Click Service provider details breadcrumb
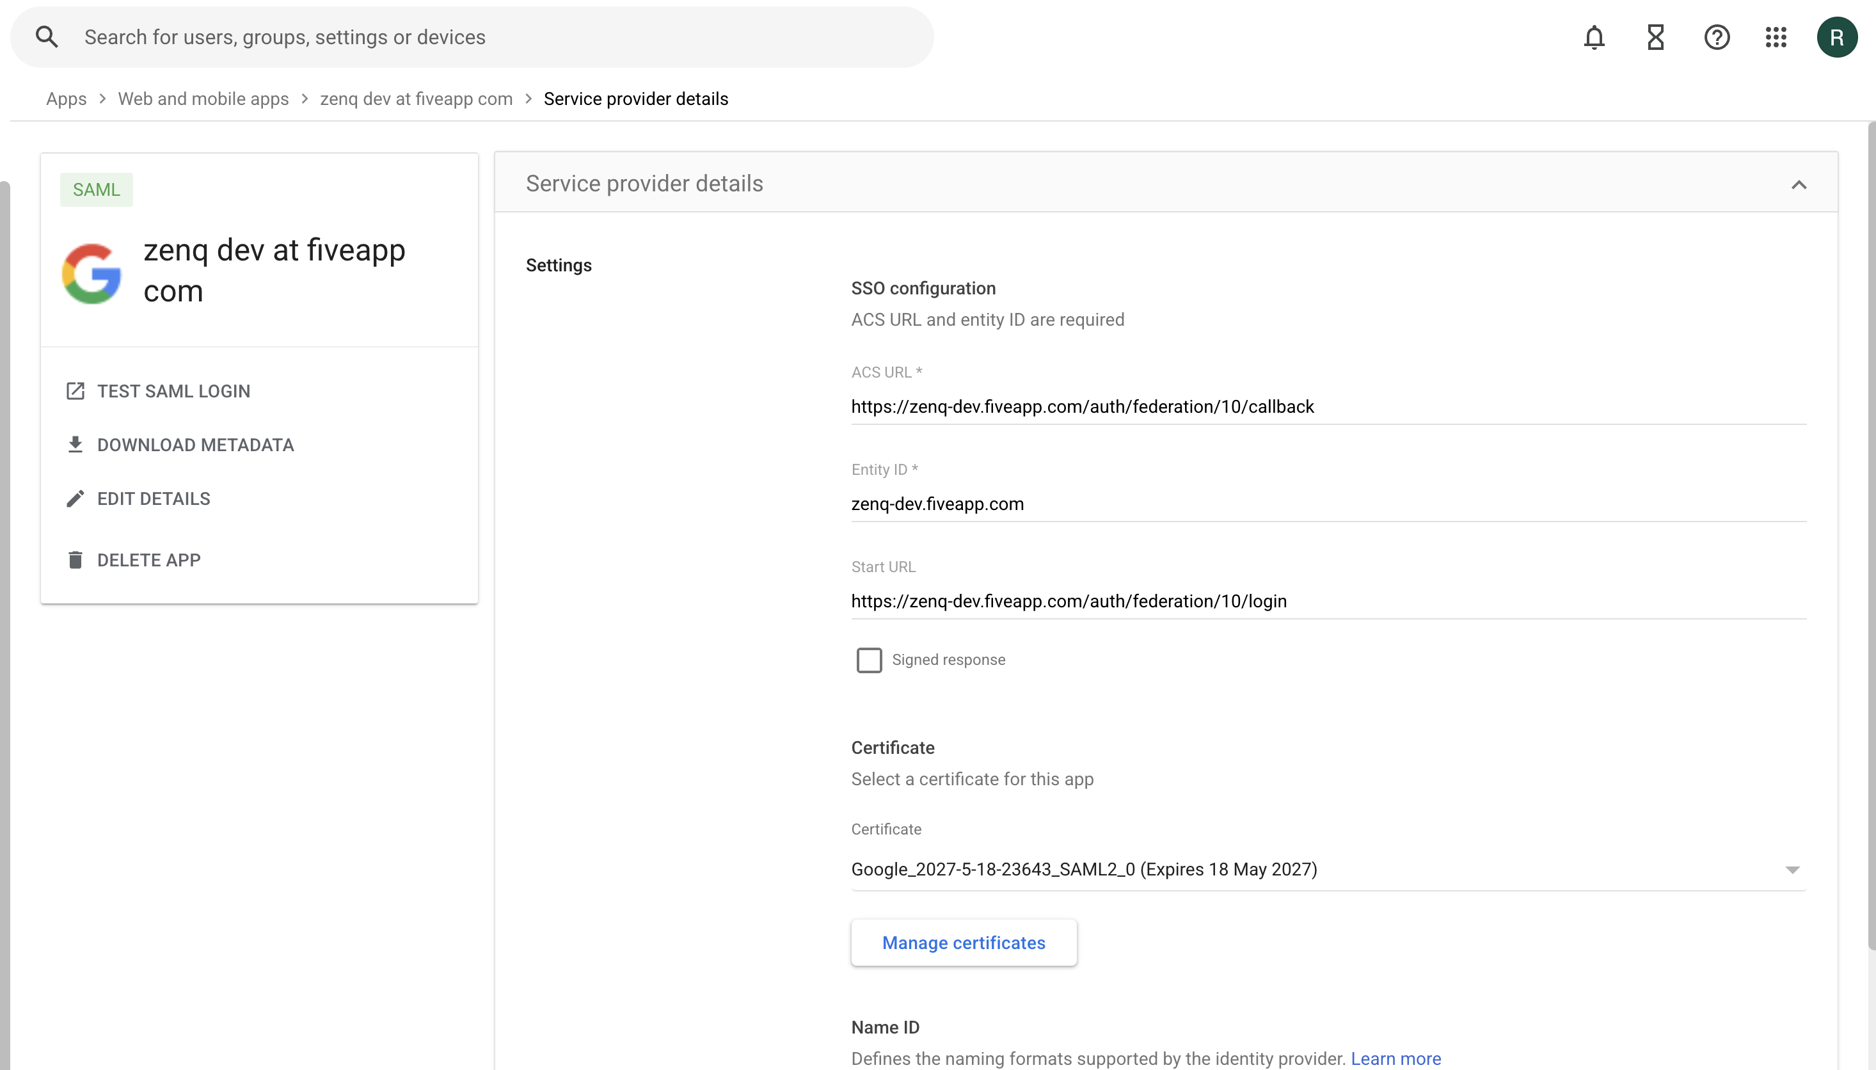1876x1070 pixels. (636, 99)
